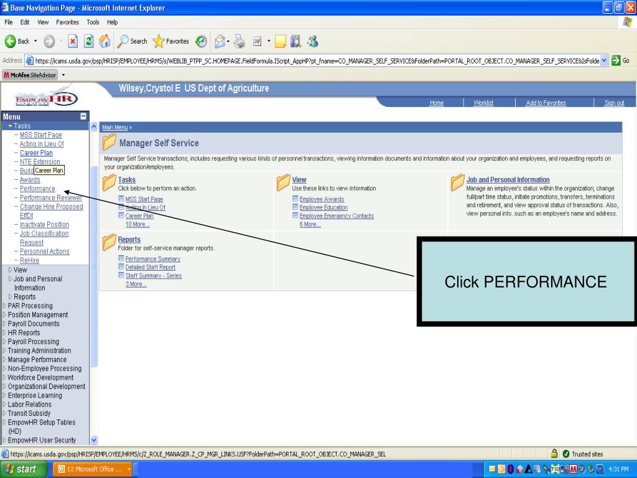Click the Edit with Word toolbar icon

tap(257, 41)
